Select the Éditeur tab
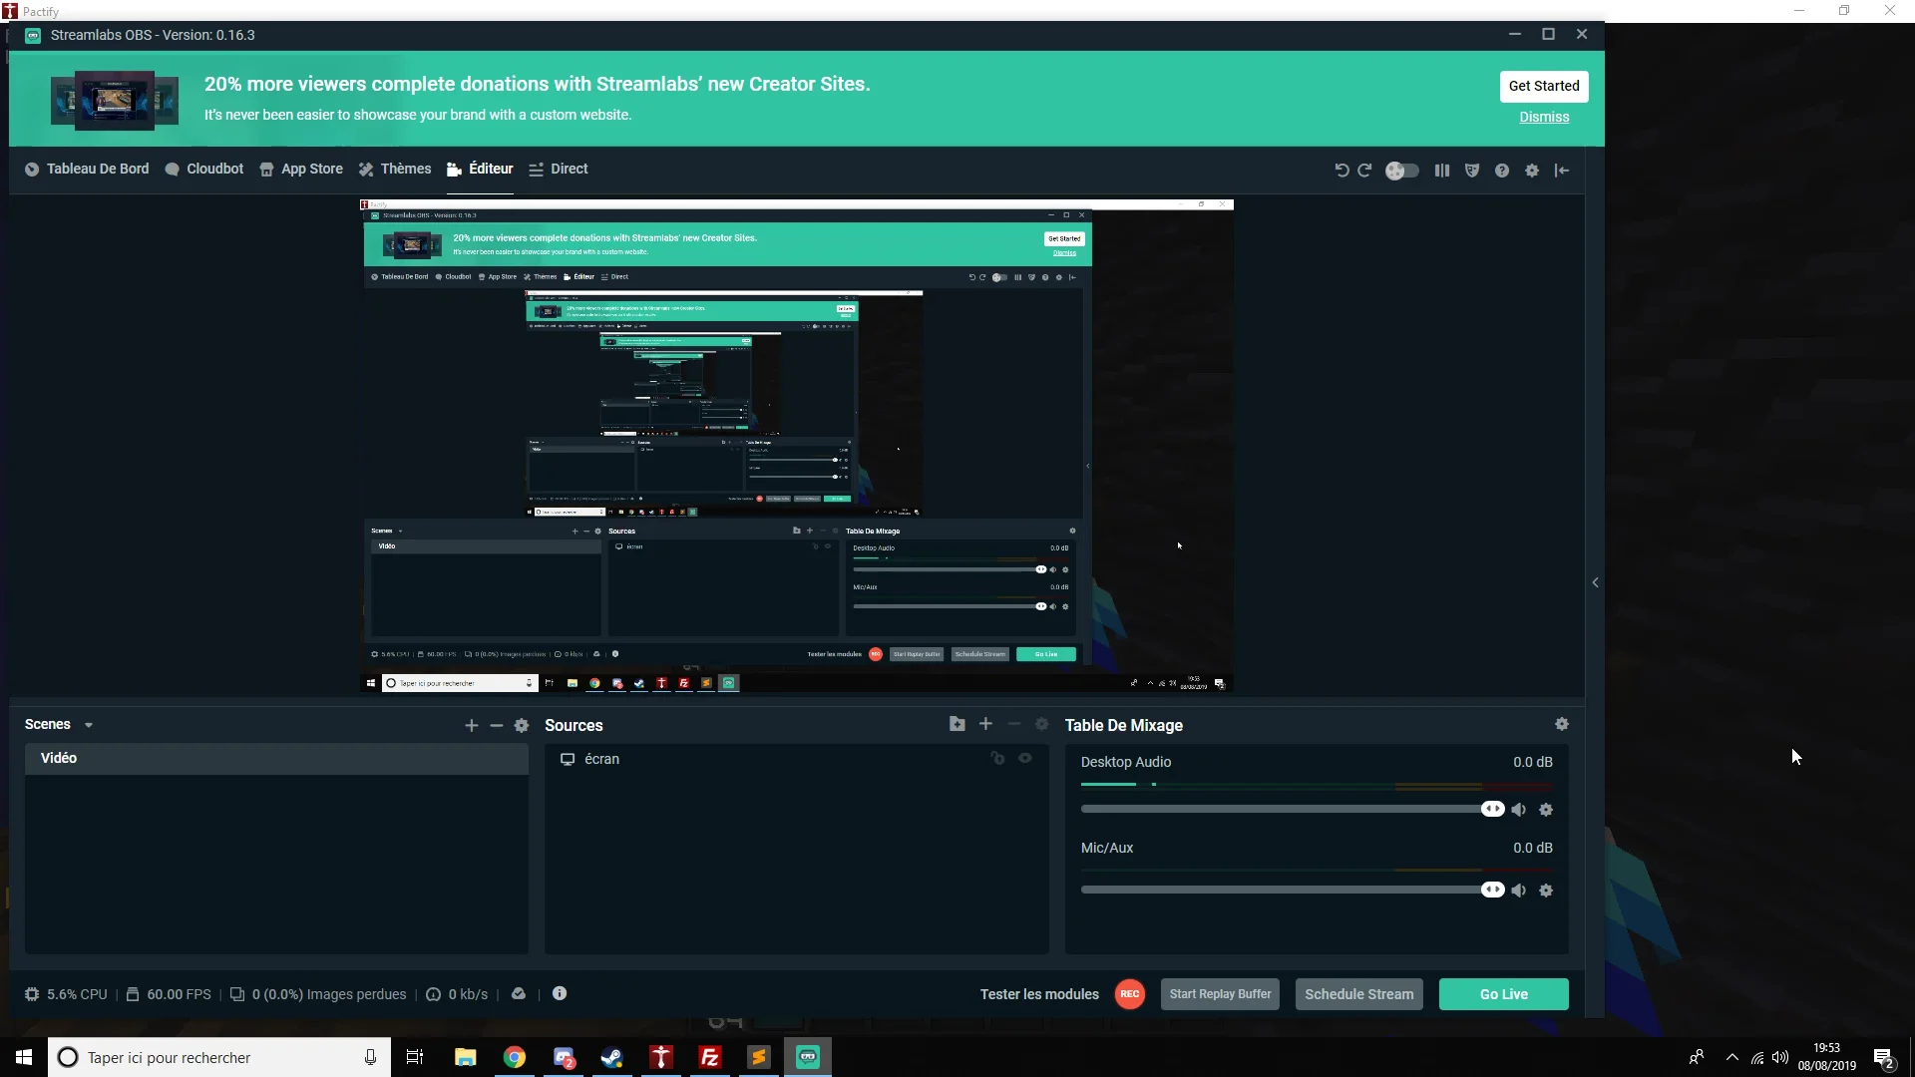Viewport: 1915px width, 1077px height. [x=480, y=170]
